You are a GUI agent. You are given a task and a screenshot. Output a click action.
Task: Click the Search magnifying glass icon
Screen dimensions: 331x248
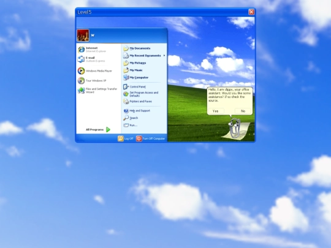[x=126, y=118]
